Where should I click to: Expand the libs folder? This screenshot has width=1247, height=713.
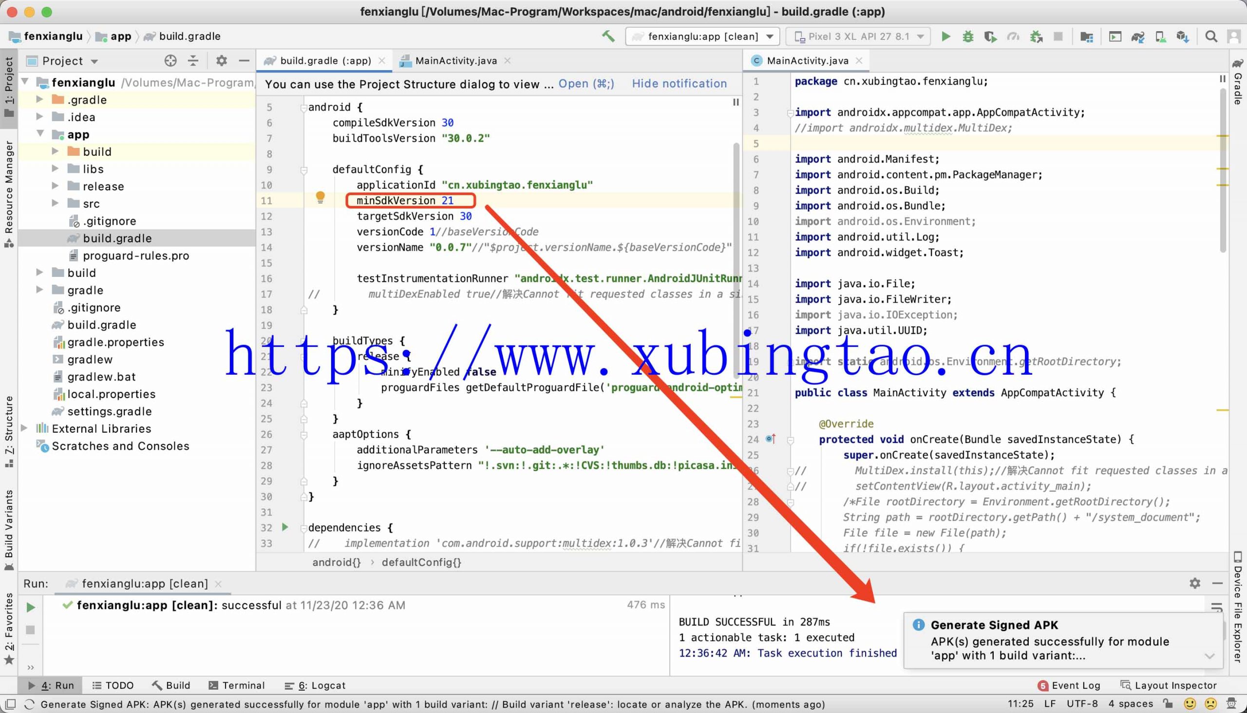pos(56,168)
